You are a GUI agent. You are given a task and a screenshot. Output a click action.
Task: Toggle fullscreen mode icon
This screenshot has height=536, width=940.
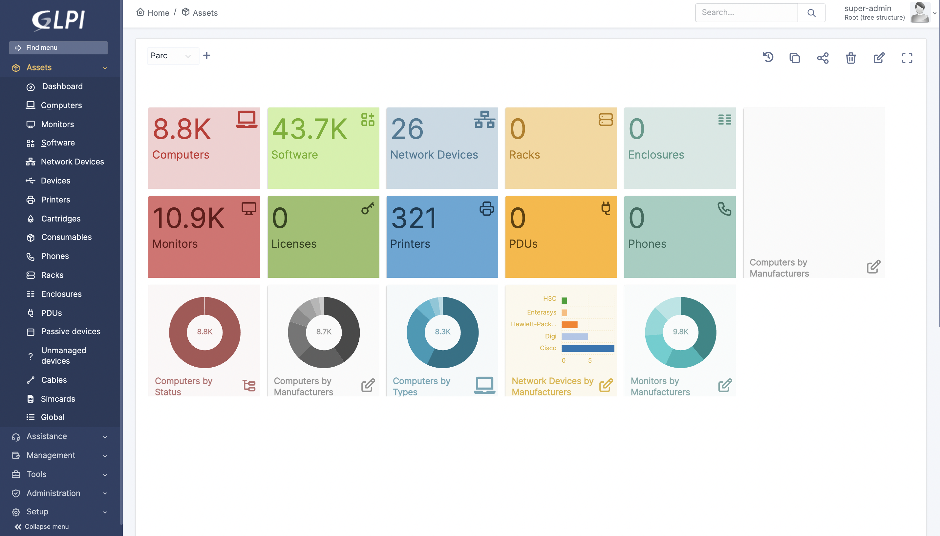point(907,58)
